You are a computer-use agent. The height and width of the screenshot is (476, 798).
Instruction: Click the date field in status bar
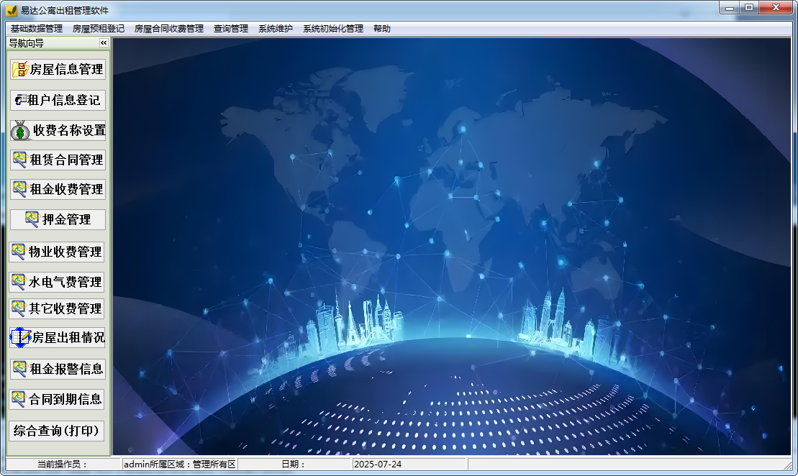(x=409, y=464)
